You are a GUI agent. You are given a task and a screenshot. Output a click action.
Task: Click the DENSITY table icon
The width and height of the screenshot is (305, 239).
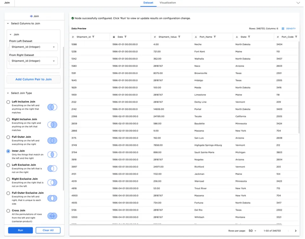click(x=283, y=29)
